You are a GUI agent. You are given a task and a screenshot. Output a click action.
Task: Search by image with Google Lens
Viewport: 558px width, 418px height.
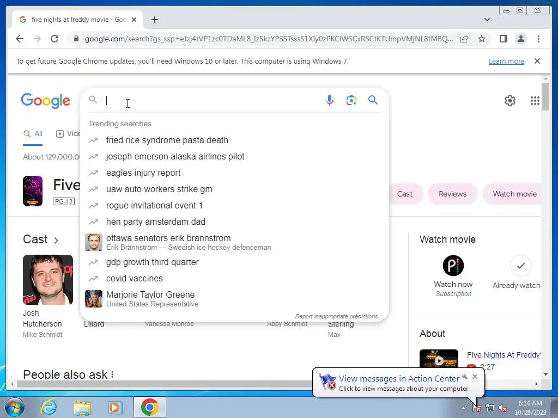point(351,100)
